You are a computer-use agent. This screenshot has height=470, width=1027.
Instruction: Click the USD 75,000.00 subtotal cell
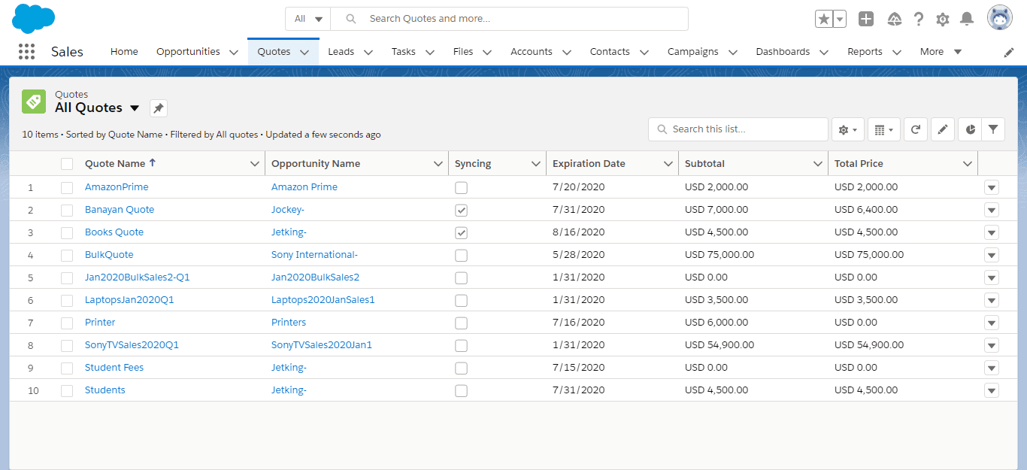click(x=720, y=255)
